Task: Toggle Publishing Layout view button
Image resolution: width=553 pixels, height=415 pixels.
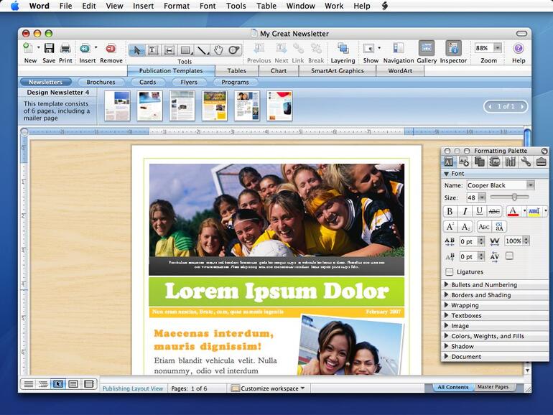Action: coord(59,384)
